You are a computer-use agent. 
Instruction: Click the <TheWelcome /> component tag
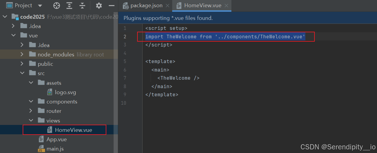[178, 78]
